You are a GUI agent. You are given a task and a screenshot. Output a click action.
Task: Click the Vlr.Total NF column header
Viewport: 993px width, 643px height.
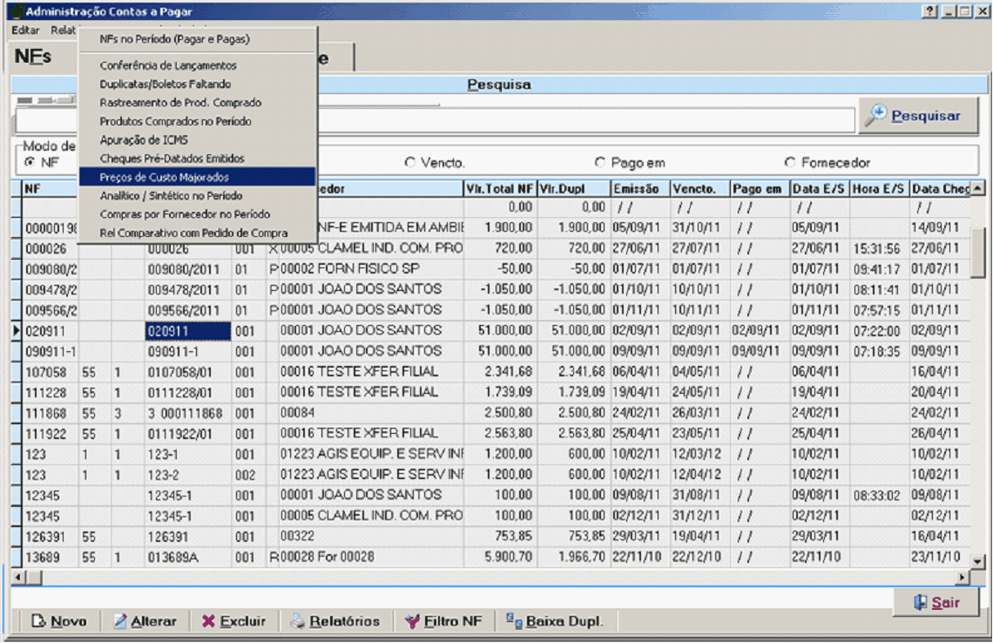tap(499, 189)
